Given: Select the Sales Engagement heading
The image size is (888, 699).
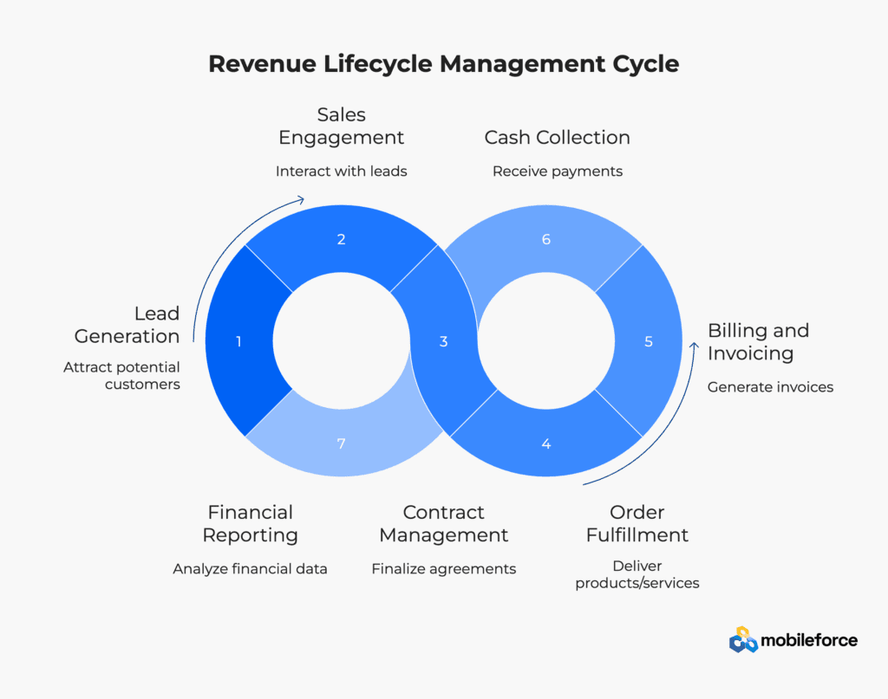Looking at the screenshot, I should (342, 126).
